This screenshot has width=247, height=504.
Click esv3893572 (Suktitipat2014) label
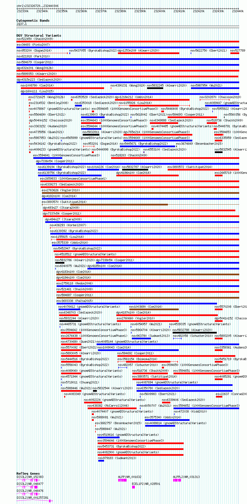(x=190, y=167)
